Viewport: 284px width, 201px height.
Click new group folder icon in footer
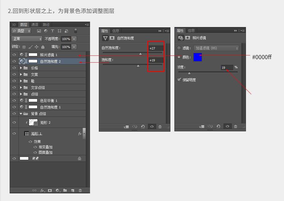point(65,190)
